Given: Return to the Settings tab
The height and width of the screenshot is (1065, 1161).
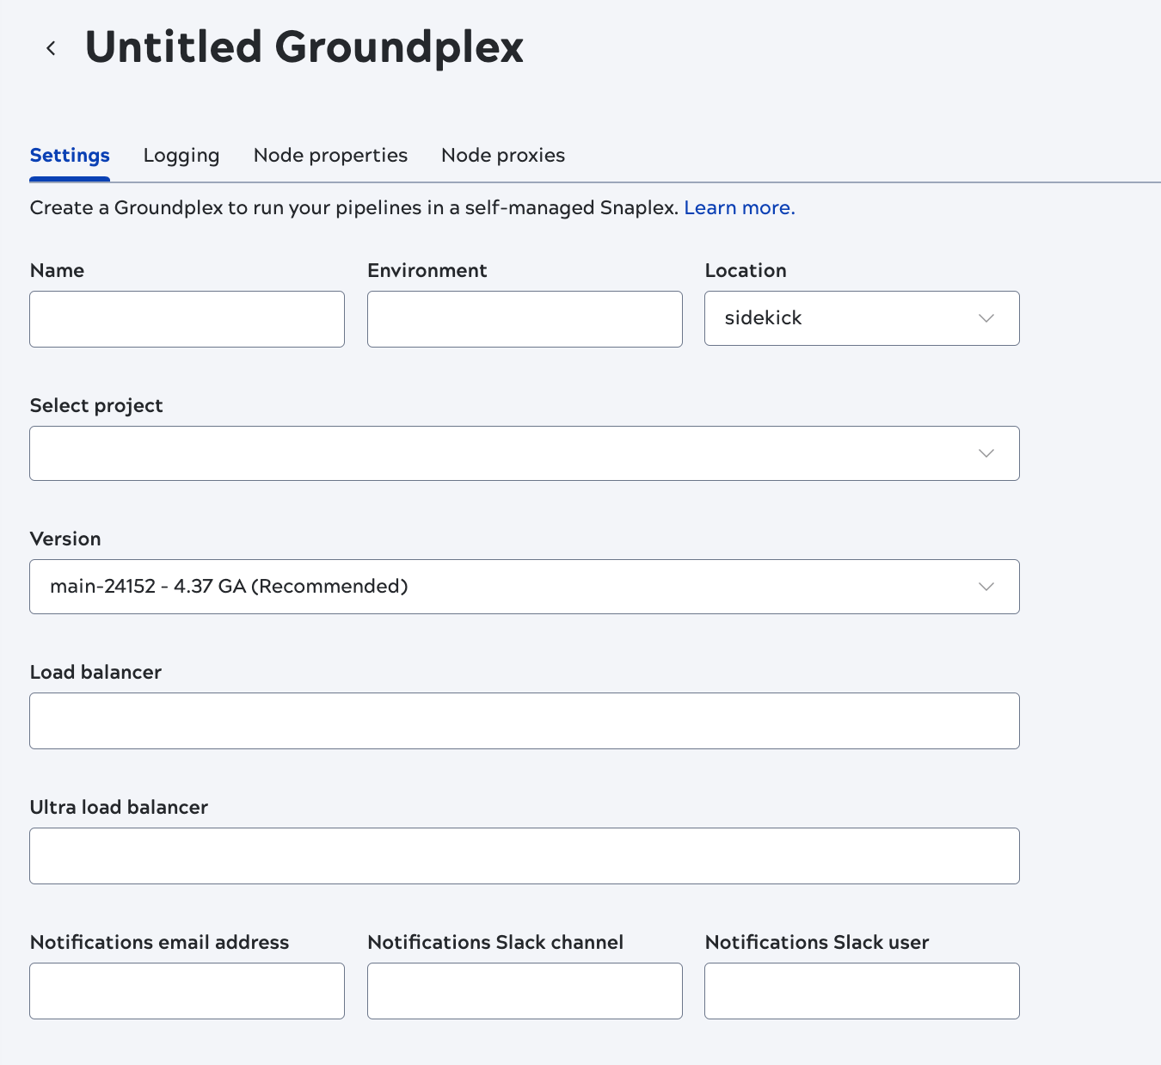Looking at the screenshot, I should pos(70,156).
